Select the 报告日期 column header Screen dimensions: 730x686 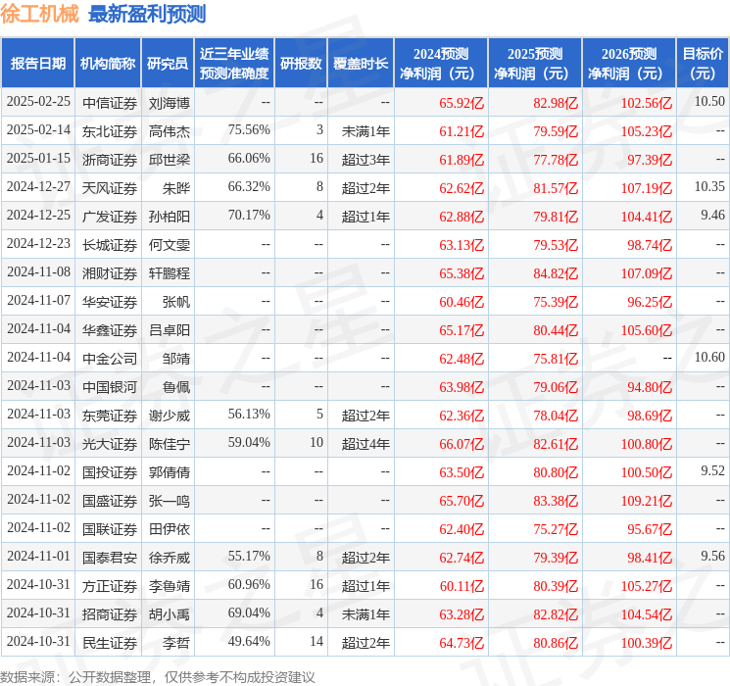[37, 64]
